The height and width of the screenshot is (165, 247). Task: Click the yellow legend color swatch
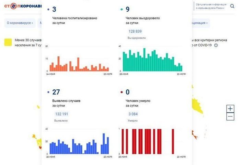coord(8,42)
